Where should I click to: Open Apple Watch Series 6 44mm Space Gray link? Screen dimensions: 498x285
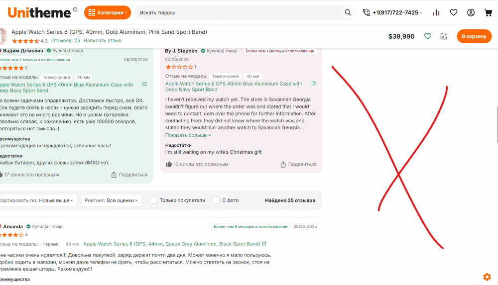click(x=171, y=244)
